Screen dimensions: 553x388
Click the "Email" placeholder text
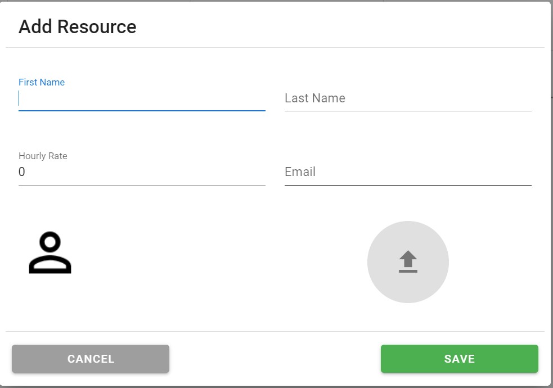[300, 172]
